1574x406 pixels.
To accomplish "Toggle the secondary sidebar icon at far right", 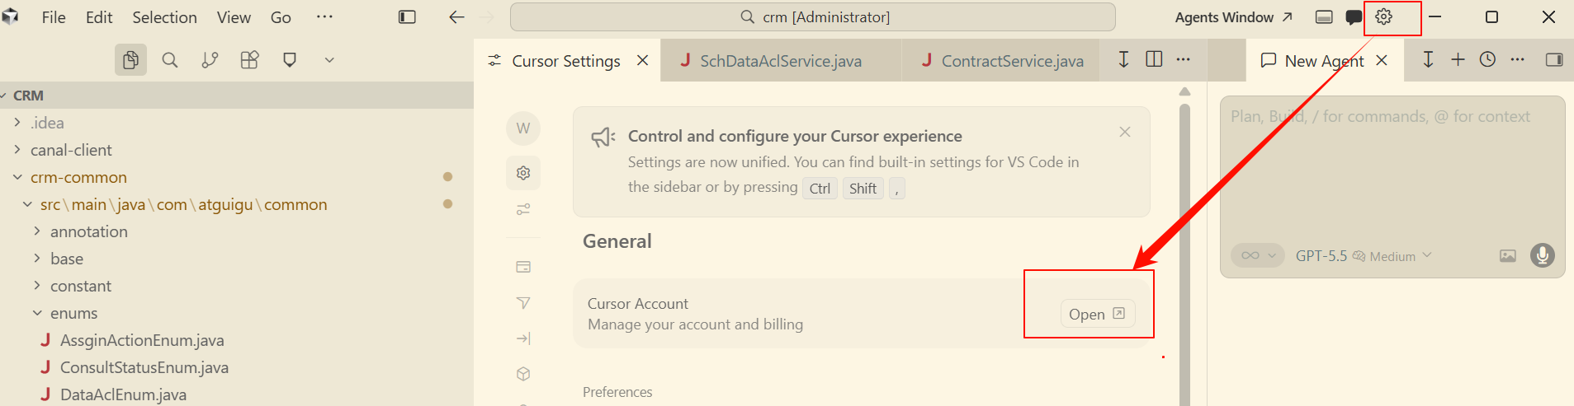I will pos(1554,59).
